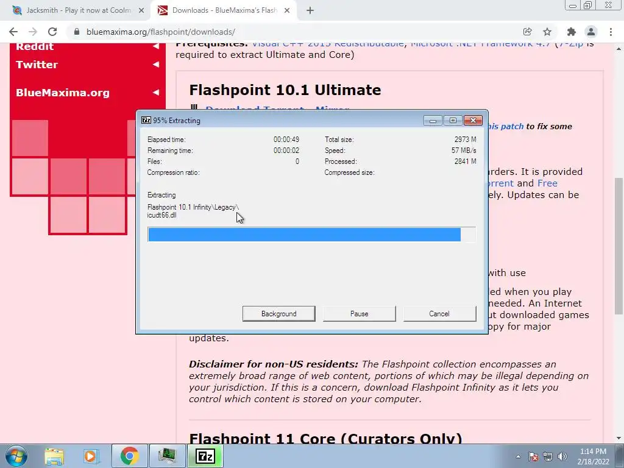Open the Chrome extensions puzzle icon
Viewport: 624px width, 468px height.
[572, 32]
